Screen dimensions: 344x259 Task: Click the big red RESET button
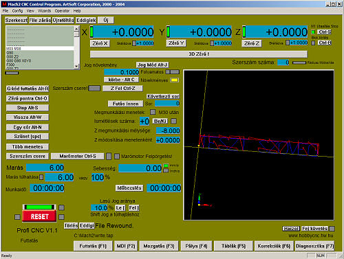click(x=39, y=216)
